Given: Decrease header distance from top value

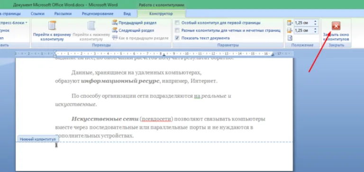Looking at the screenshot, I should (x=315, y=24).
